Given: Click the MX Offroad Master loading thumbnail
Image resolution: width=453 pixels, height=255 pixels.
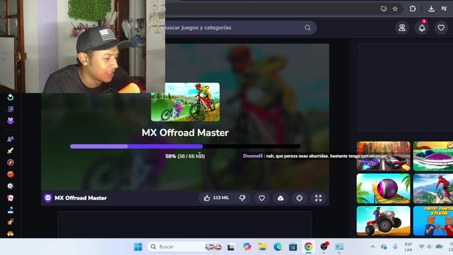Looking at the screenshot, I should point(185,102).
